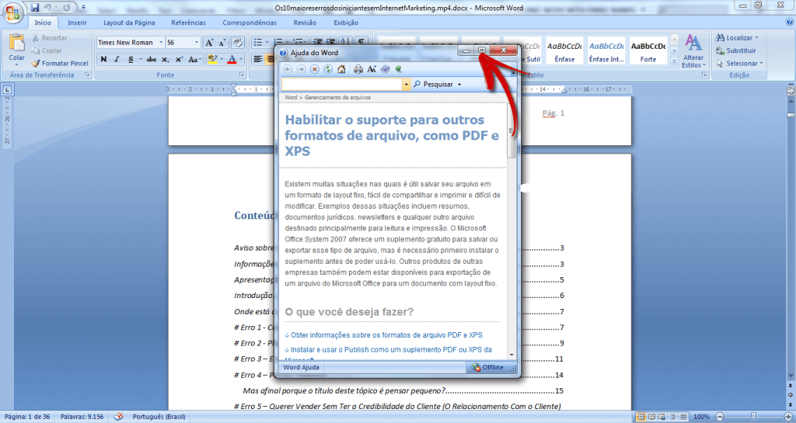Toggle subscript formatting
The width and height of the screenshot is (796, 423).
[x=166, y=59]
